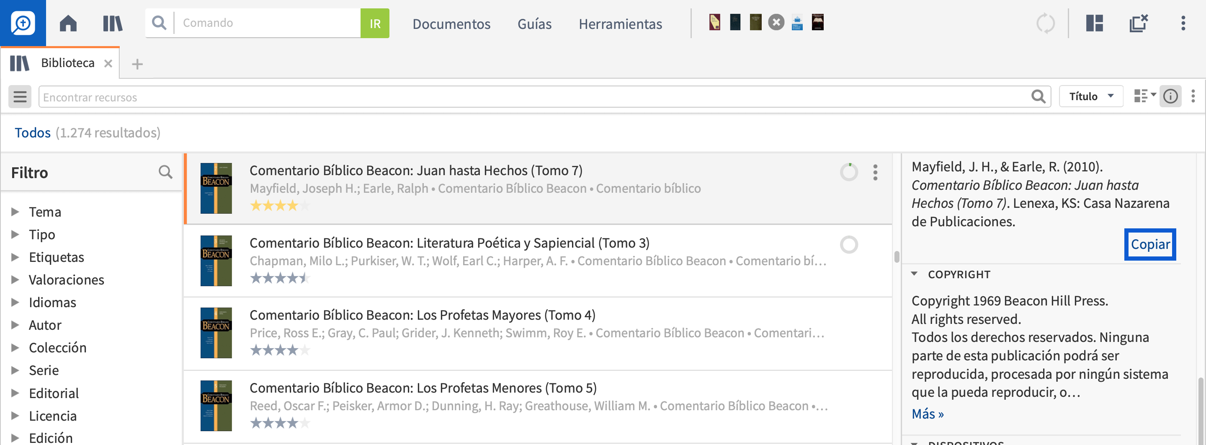Select the Mayfield, Joseph H. author text

(304, 188)
